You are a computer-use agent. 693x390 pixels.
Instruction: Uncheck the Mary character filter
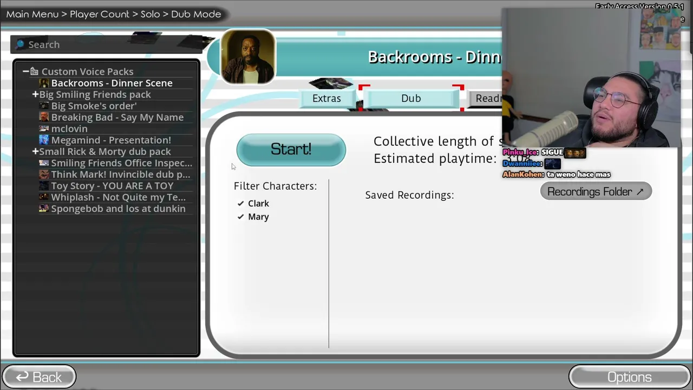[241, 217]
